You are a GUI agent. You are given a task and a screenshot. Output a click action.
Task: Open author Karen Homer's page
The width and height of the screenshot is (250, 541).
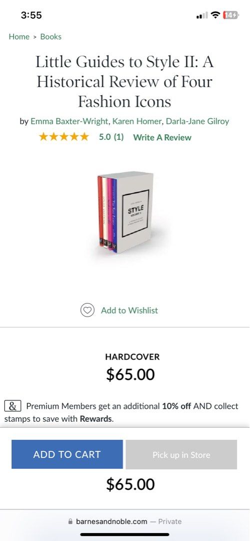pyautogui.click(x=137, y=121)
